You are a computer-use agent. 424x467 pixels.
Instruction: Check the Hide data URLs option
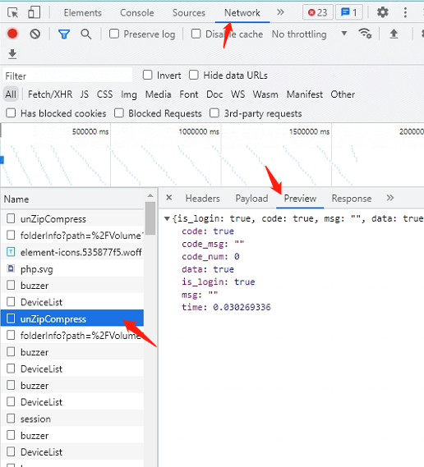(x=194, y=75)
